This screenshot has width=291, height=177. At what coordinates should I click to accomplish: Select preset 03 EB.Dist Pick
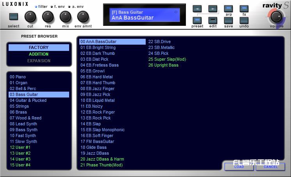pos(112,59)
